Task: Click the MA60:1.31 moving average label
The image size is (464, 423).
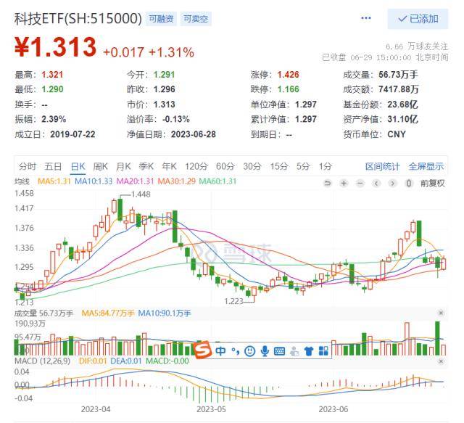Action: click(x=217, y=181)
